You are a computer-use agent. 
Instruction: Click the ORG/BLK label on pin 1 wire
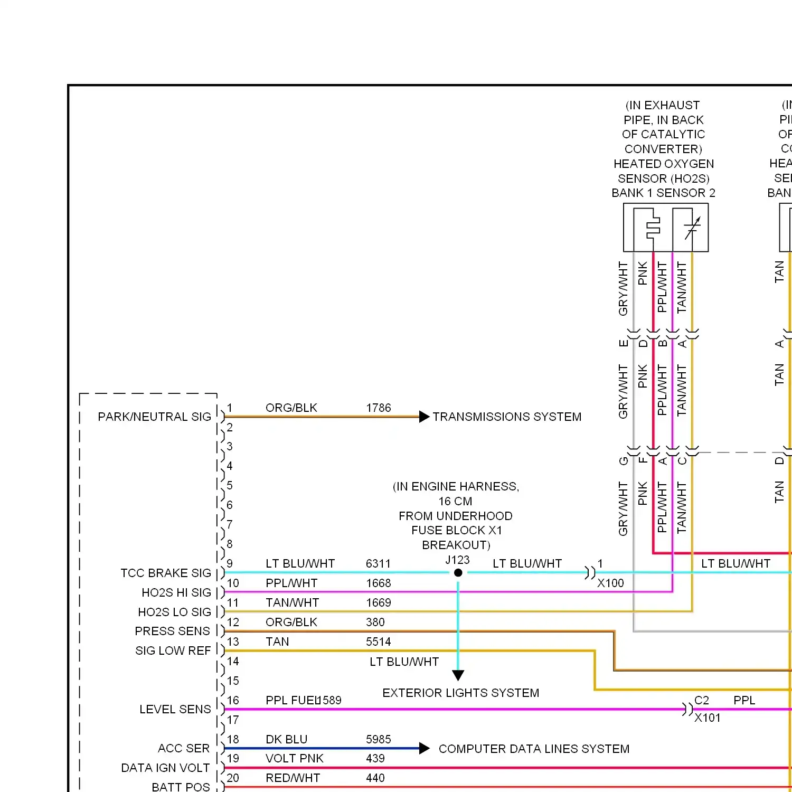pos(291,408)
